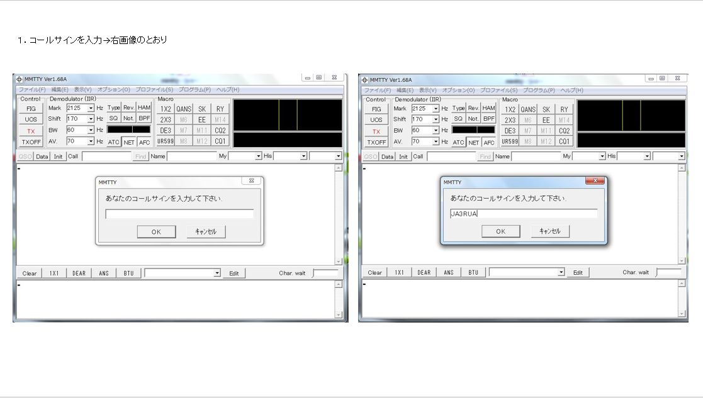Click TXOFF in the left window
The width and height of the screenshot is (703, 398).
(x=31, y=142)
